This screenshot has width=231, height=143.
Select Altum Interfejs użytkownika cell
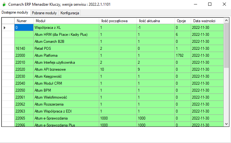[66, 62]
